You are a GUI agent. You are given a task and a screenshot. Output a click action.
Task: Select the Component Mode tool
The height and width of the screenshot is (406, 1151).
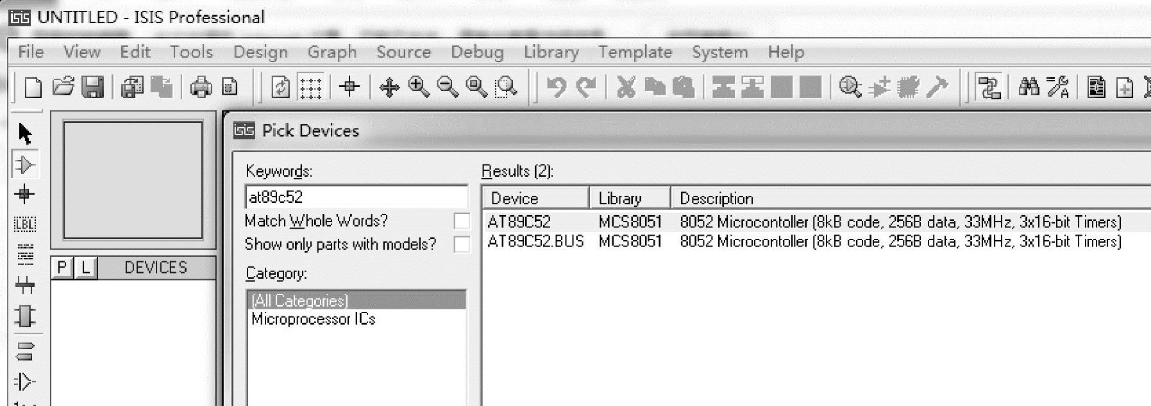point(25,165)
